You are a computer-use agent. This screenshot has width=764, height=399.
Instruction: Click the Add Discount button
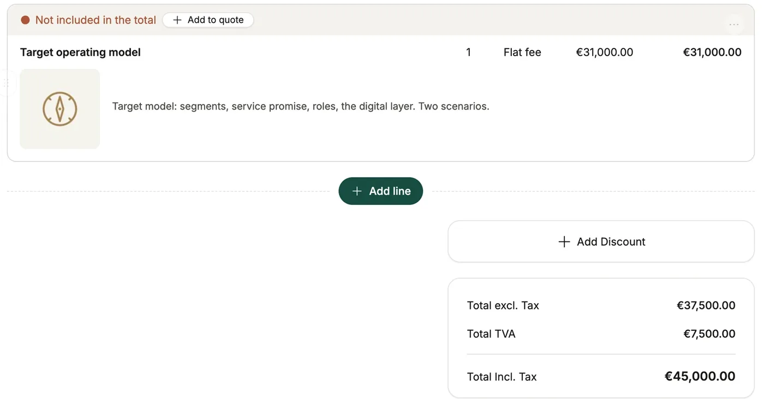(601, 241)
